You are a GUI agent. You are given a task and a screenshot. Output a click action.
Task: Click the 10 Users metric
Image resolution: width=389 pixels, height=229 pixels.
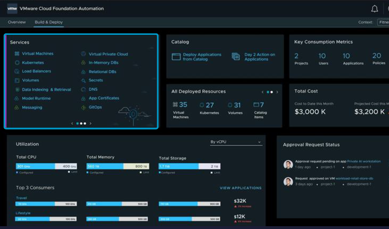[x=323, y=59]
